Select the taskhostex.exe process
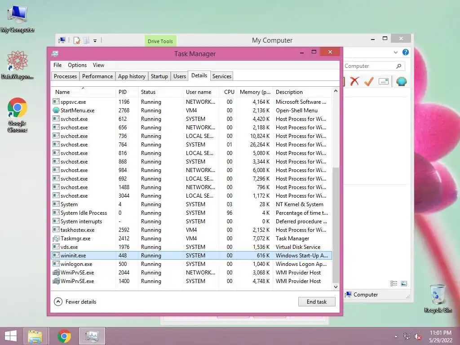 (x=191, y=230)
